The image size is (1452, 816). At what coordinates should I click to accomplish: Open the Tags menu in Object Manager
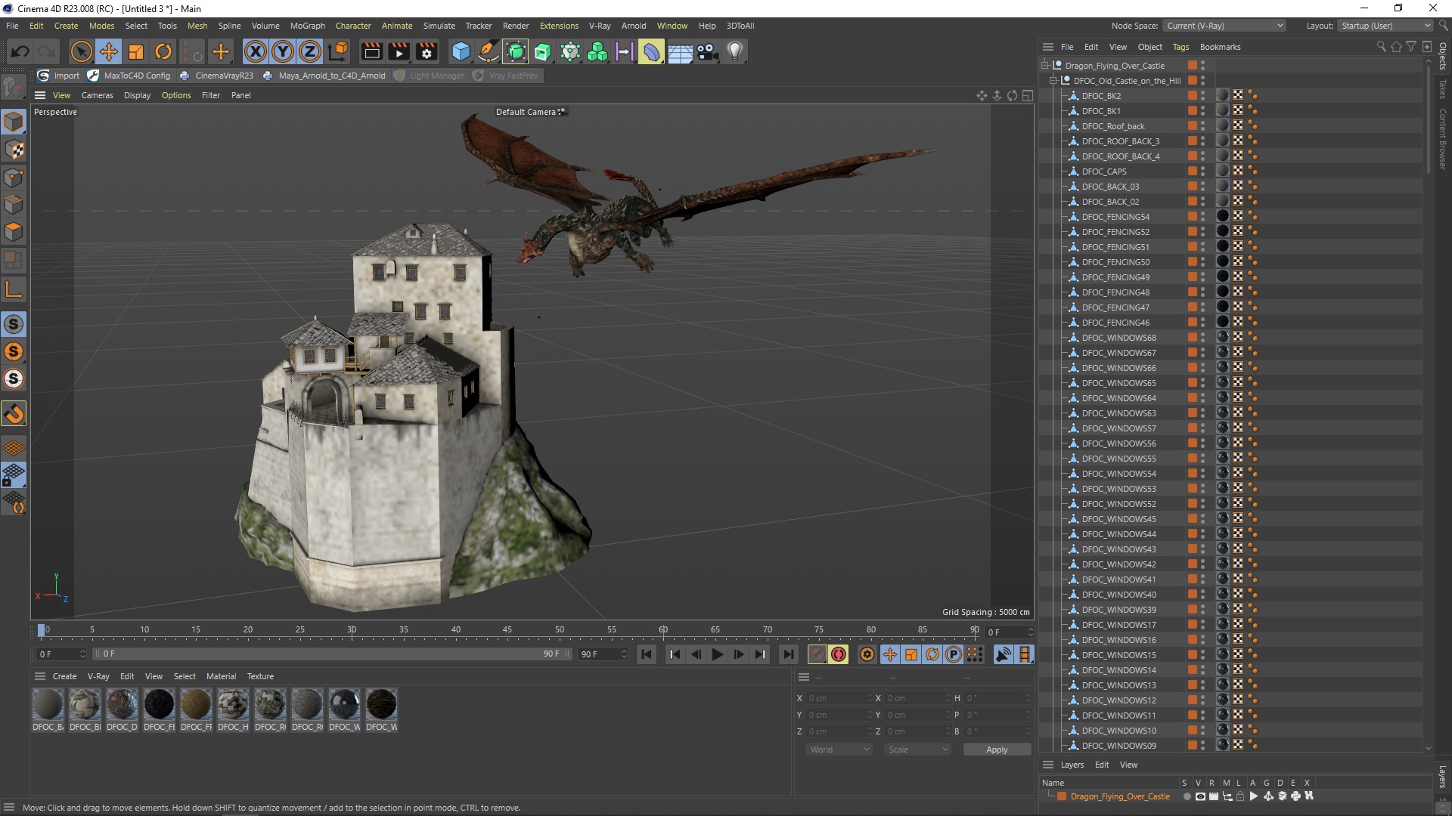1181,47
